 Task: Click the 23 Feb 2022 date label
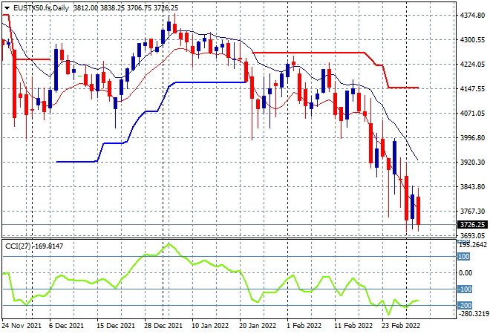click(401, 326)
